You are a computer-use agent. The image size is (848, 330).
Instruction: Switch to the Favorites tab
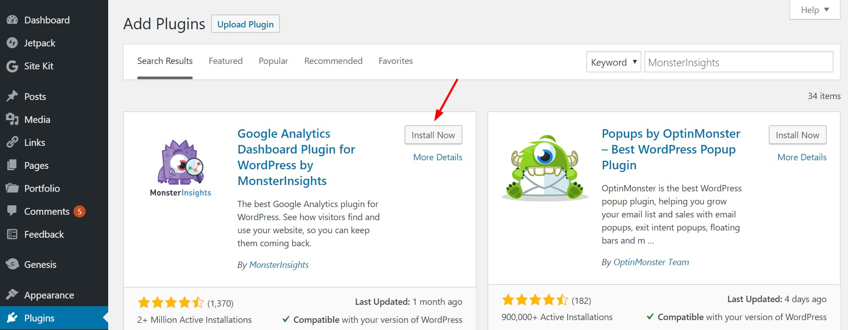[x=395, y=61]
